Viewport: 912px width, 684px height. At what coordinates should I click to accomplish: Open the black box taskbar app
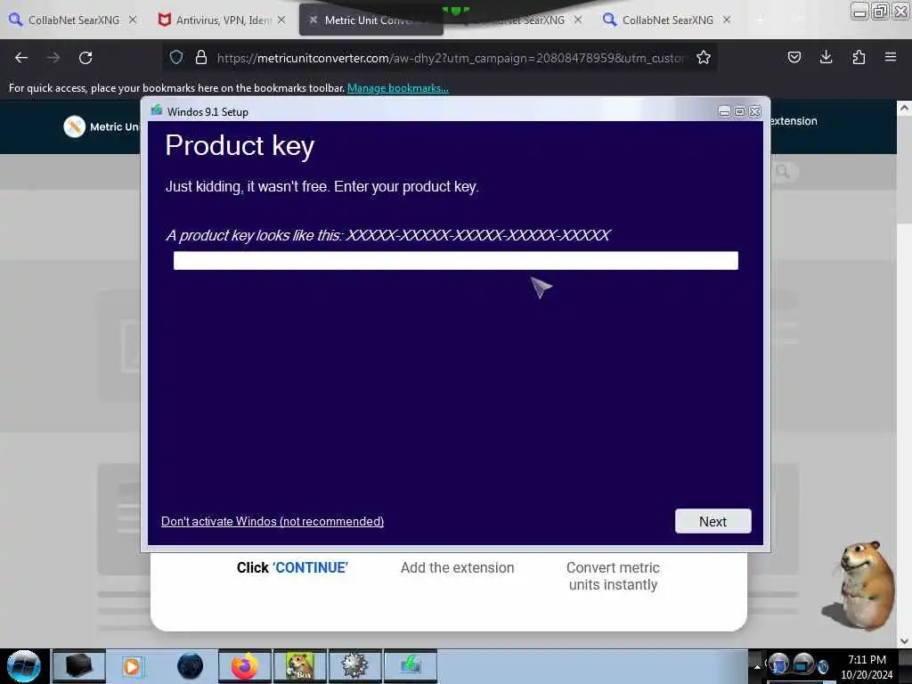(x=79, y=666)
